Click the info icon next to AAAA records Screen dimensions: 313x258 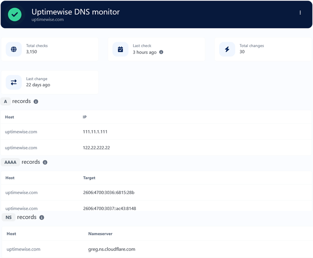pyautogui.click(x=45, y=162)
